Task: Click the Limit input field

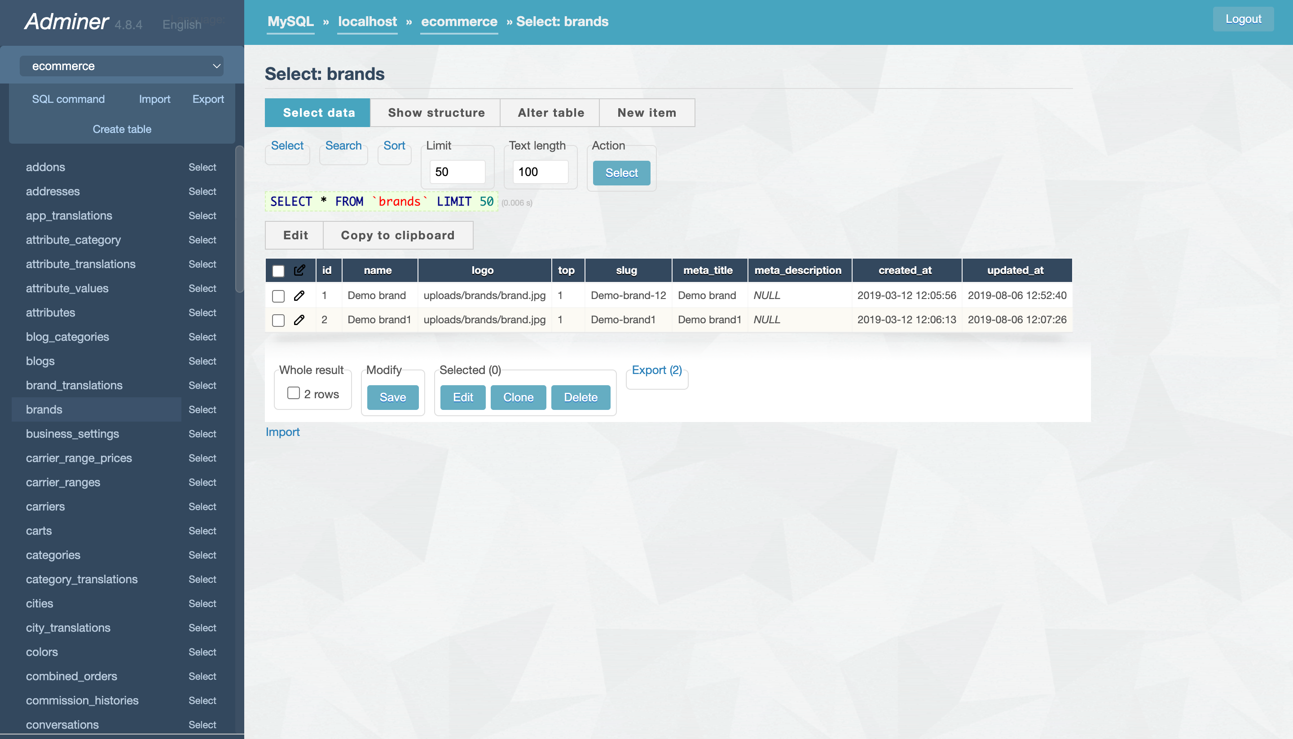Action: [x=457, y=172]
